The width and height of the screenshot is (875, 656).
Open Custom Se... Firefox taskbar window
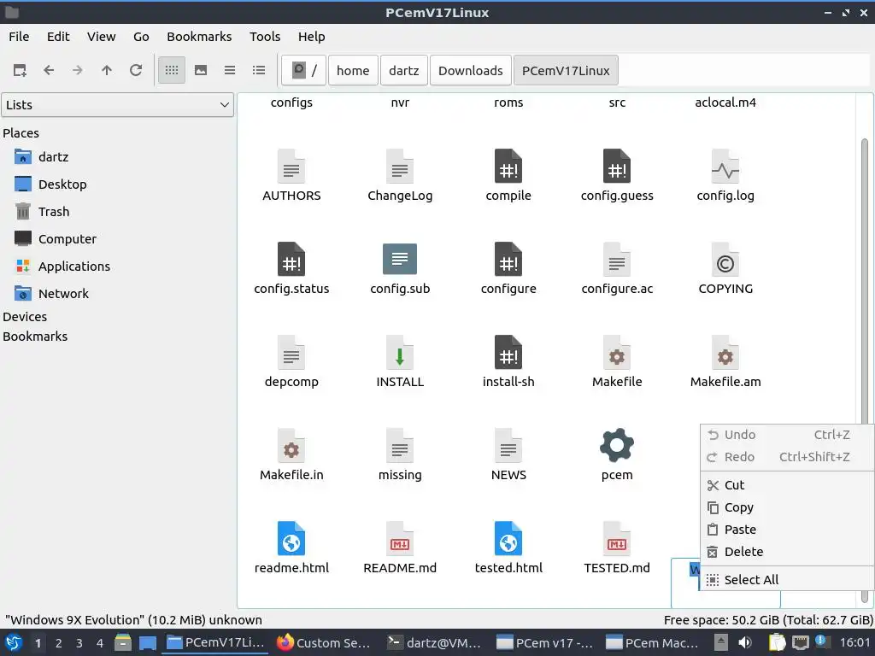pos(326,643)
